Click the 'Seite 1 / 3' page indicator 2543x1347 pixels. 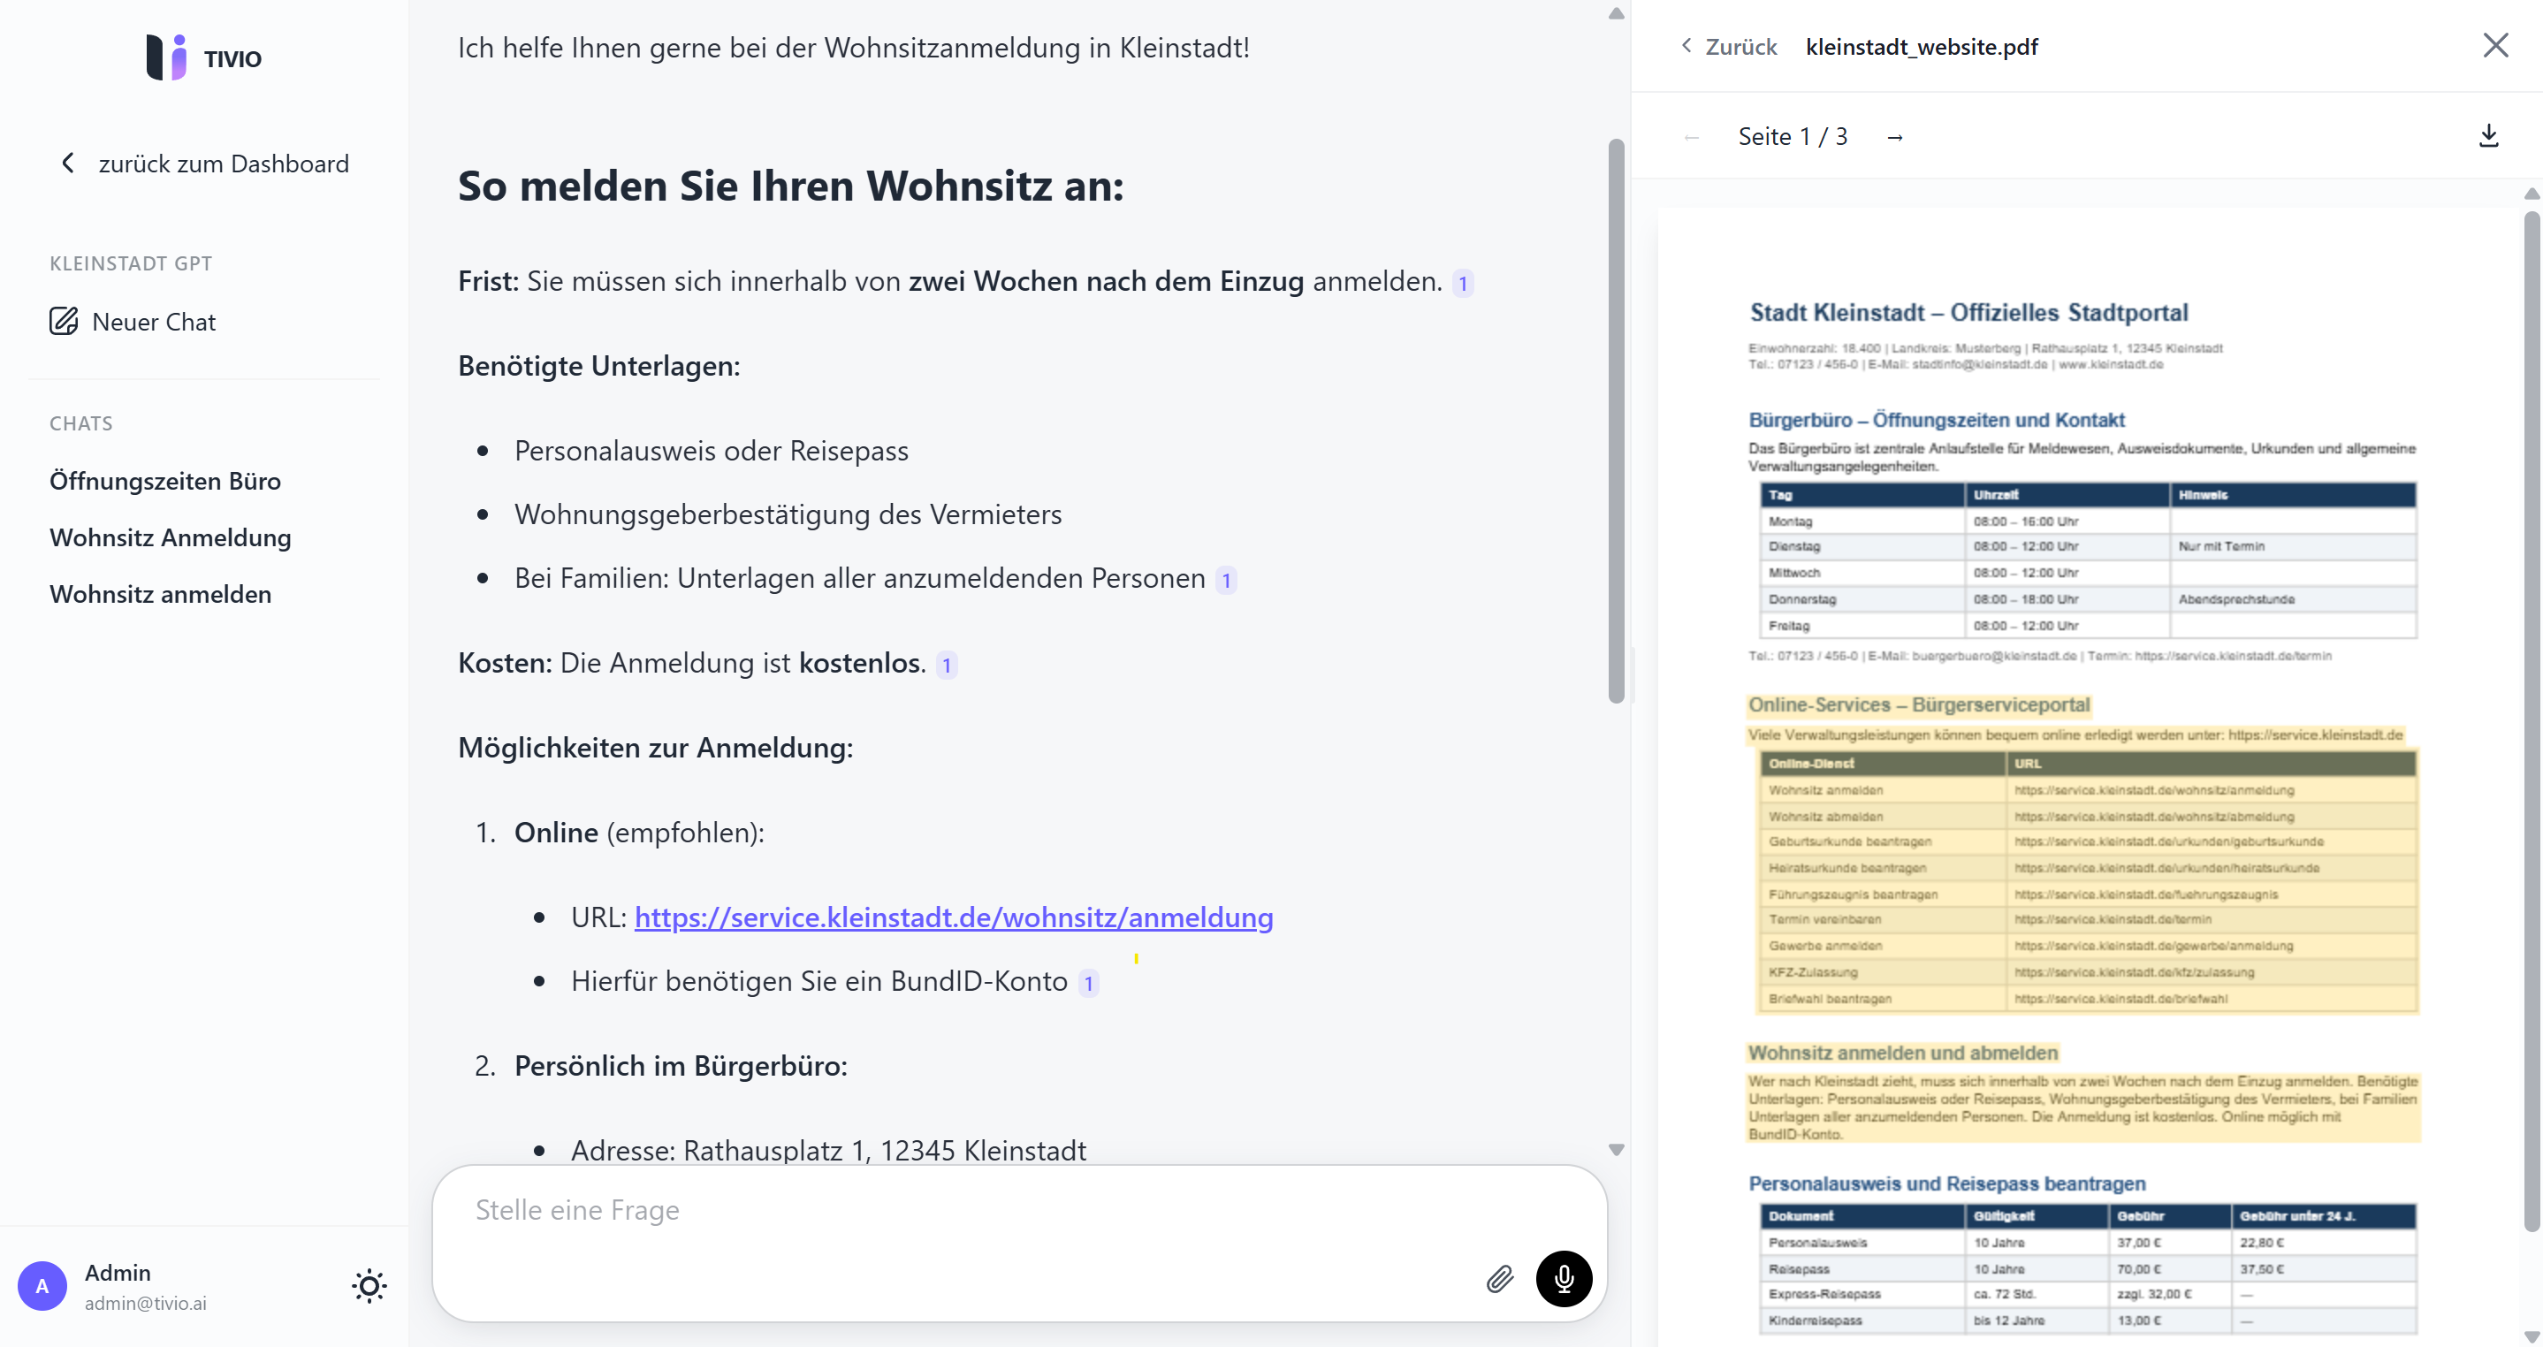[x=1793, y=136]
